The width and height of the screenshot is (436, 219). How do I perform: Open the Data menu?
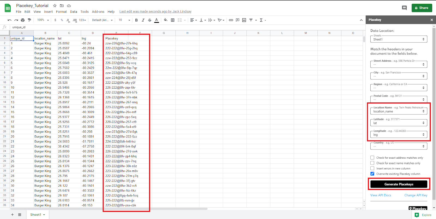click(74, 12)
